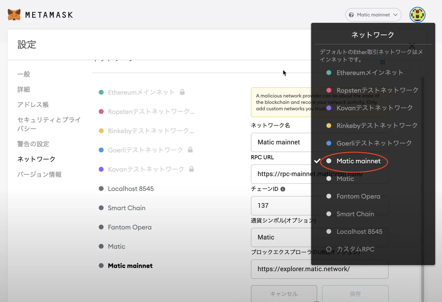The height and width of the screenshot is (302, 442).
Task: Select Fantom Opera in the settings list
Action: click(125, 227)
